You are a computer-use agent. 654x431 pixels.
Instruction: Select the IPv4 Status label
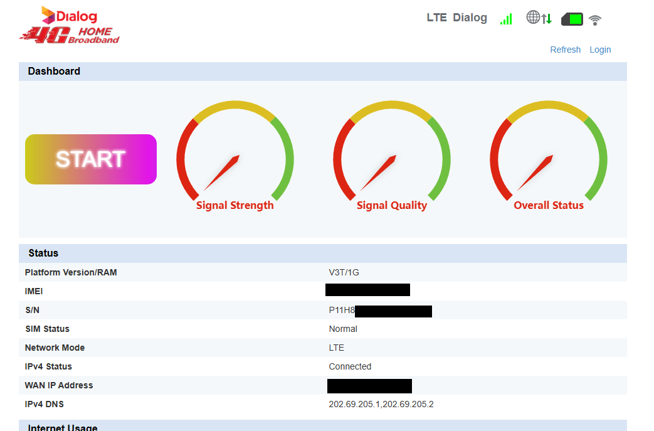pyautogui.click(x=48, y=366)
